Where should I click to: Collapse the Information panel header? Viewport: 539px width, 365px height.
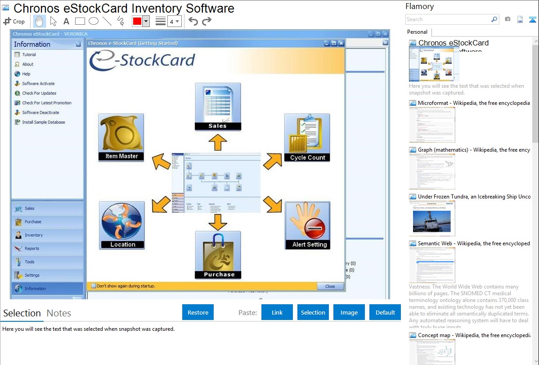click(78, 44)
